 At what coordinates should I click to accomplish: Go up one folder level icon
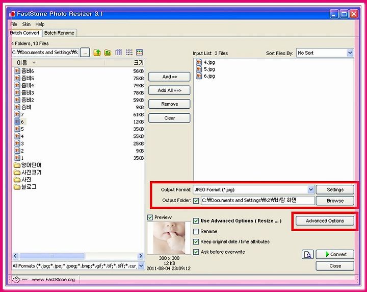(x=97, y=53)
